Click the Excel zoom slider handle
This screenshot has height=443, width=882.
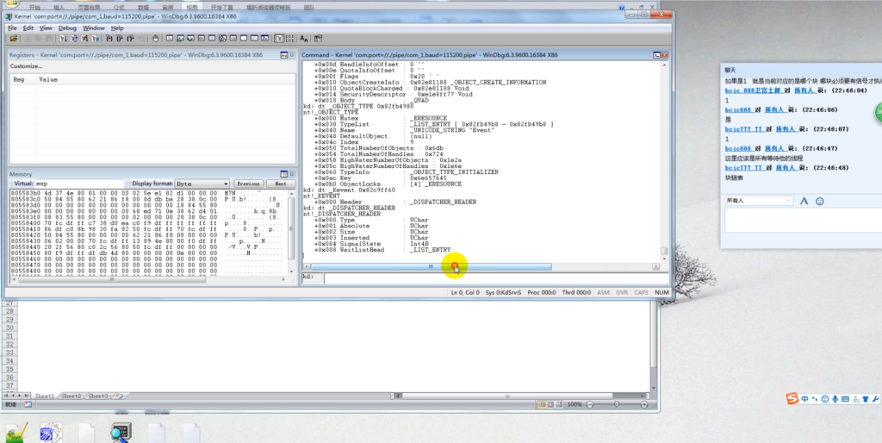click(x=617, y=404)
